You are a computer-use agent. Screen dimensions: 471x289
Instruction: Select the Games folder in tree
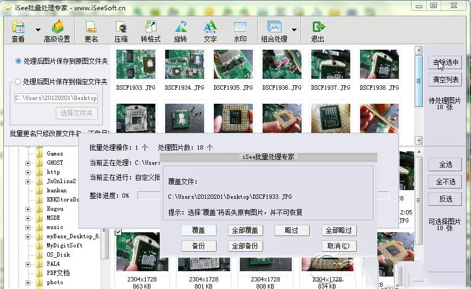55,154
